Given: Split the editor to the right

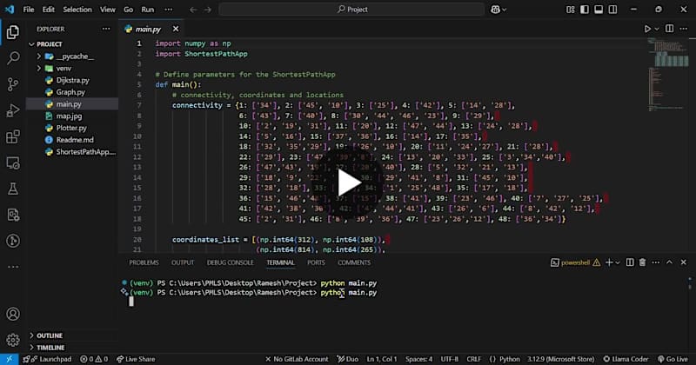Looking at the screenshot, I should point(669,29).
